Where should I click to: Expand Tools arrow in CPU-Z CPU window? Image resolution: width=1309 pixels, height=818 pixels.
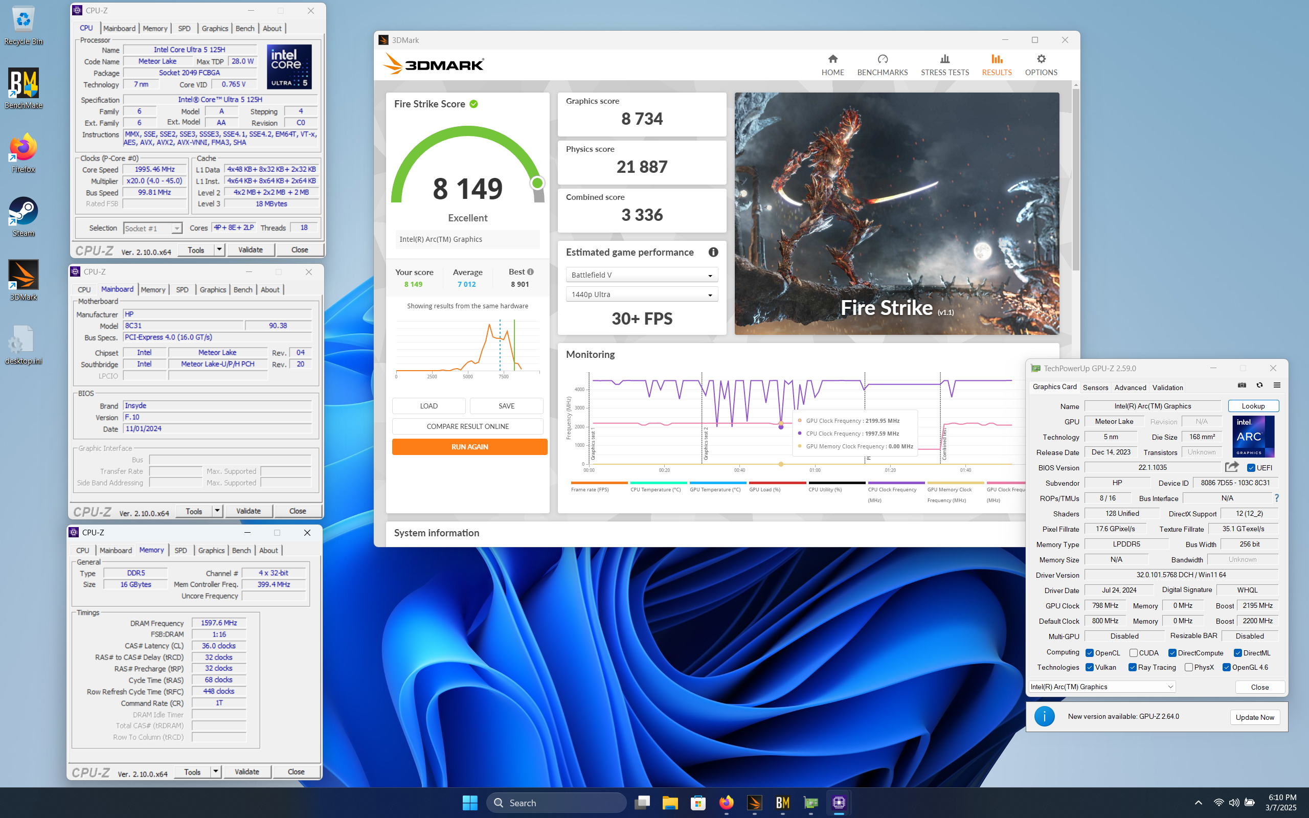(x=219, y=249)
